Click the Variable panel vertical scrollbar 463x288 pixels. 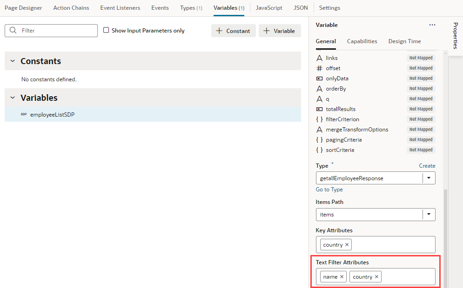[446, 238]
